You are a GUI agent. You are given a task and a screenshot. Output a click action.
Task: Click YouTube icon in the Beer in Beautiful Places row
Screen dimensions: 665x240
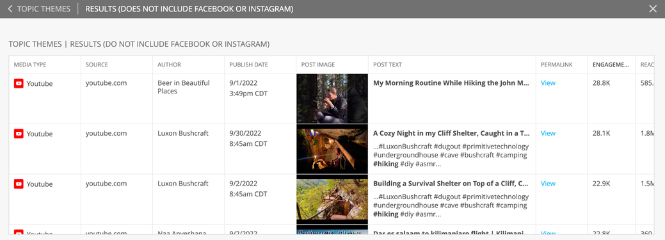[19, 84]
